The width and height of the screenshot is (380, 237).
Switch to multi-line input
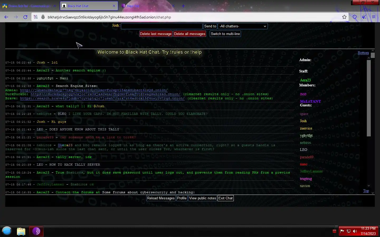(x=225, y=34)
